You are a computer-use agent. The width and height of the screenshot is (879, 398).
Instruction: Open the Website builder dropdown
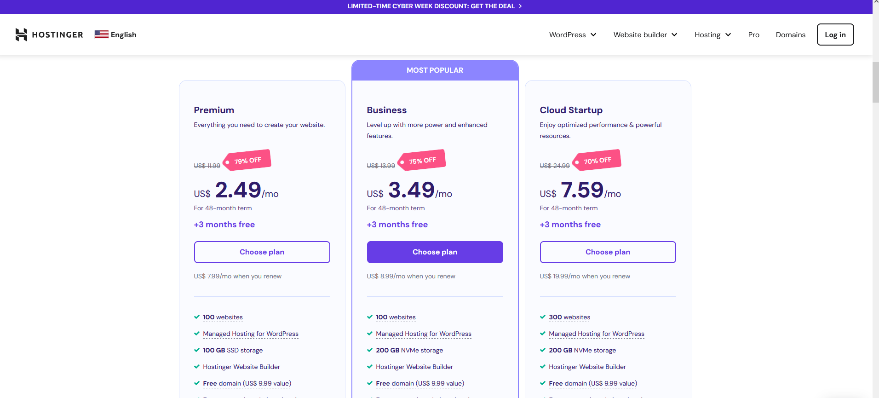coord(645,35)
